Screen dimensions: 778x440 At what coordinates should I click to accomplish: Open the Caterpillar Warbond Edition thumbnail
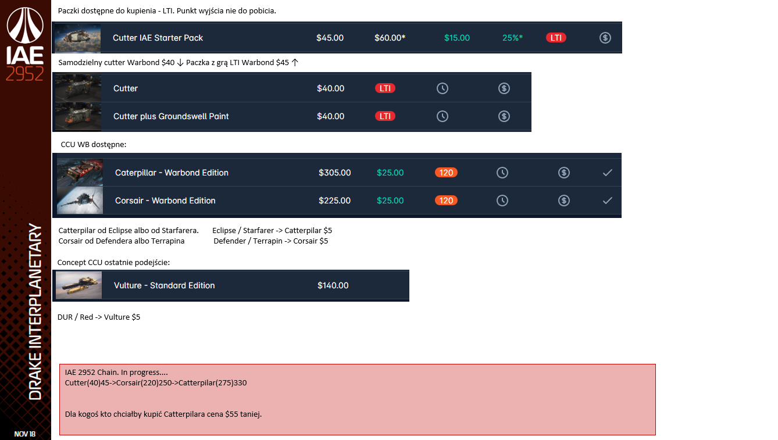(80, 173)
